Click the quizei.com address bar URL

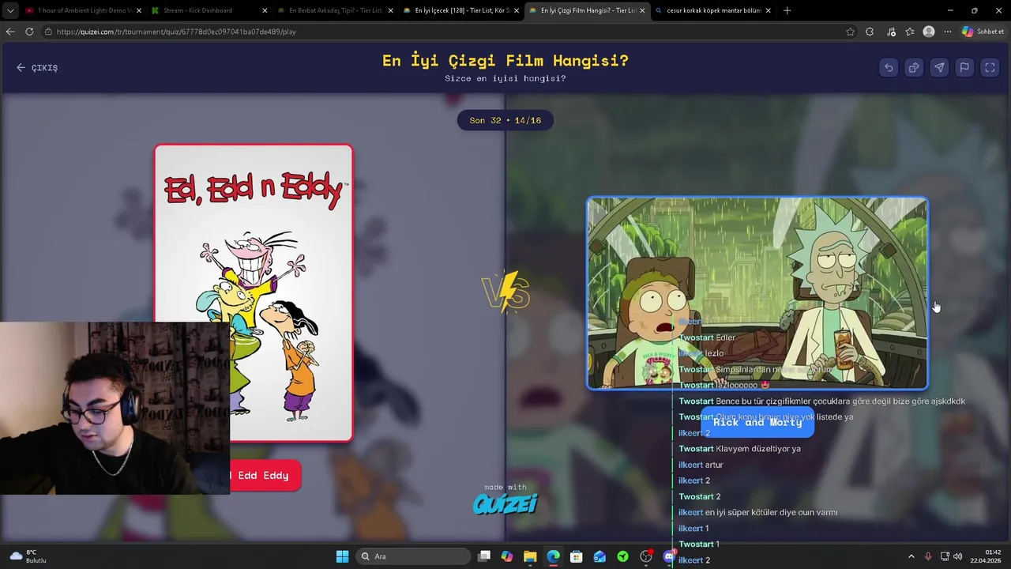tap(176, 32)
